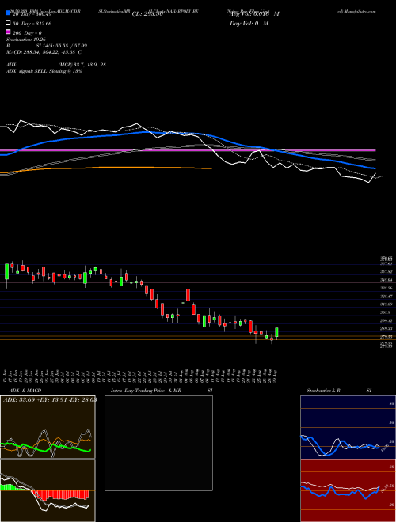Screen dimensions: 396x522
Task: Click the 289.33 price axis label
Action: (386, 328)
